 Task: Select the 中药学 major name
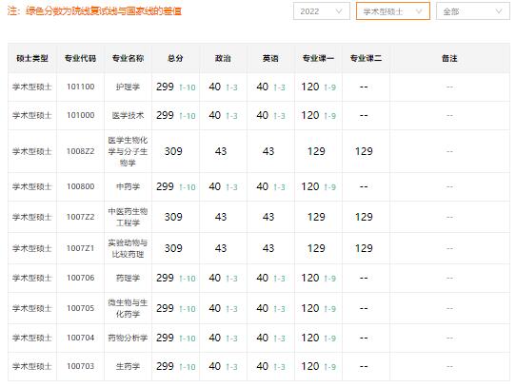coord(128,186)
